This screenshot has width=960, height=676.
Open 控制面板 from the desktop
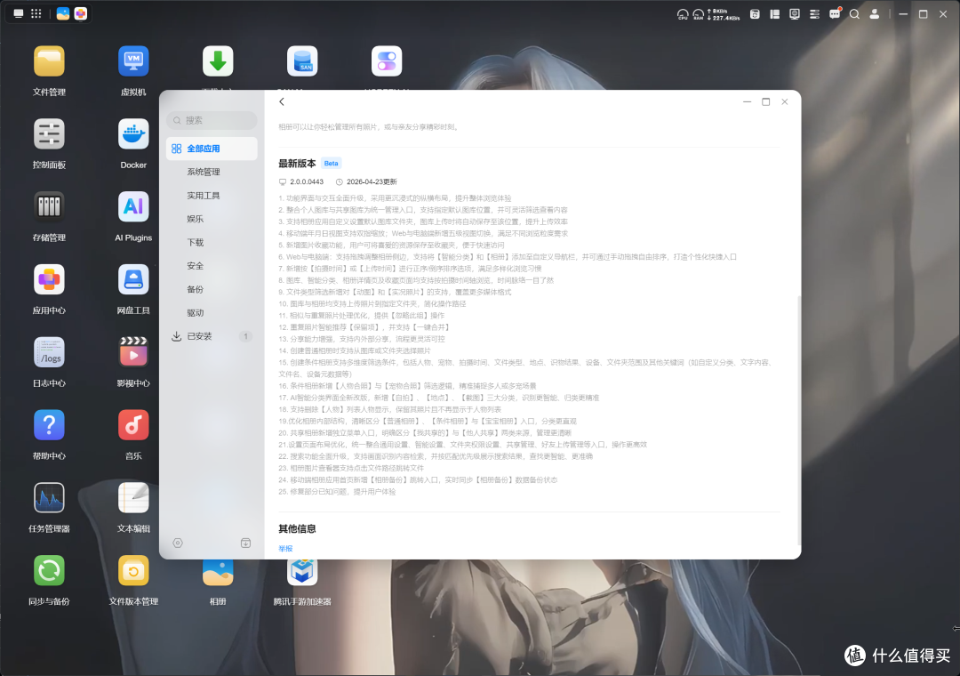click(49, 134)
